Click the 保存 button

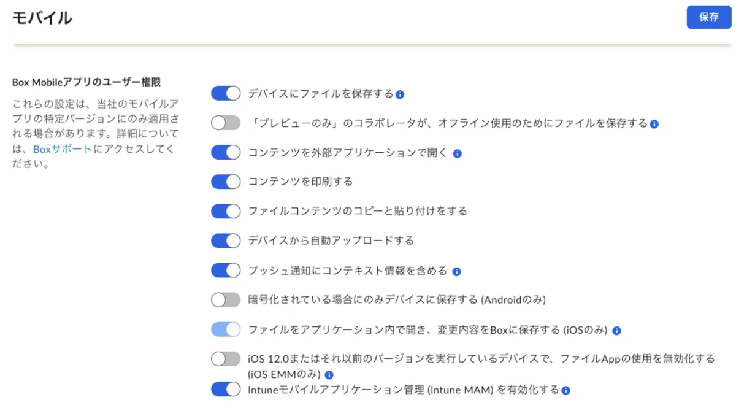[x=708, y=17]
